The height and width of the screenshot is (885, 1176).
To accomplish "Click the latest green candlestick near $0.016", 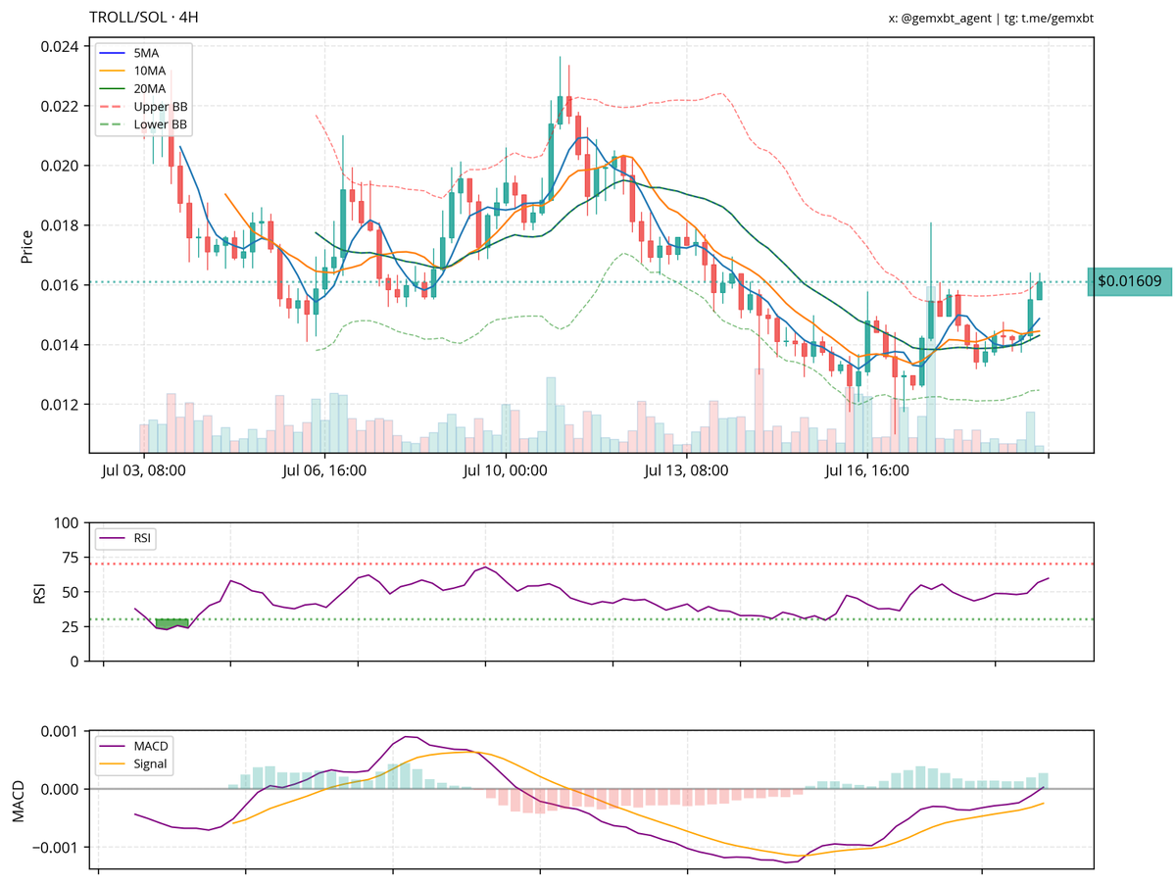I will 1040,290.
